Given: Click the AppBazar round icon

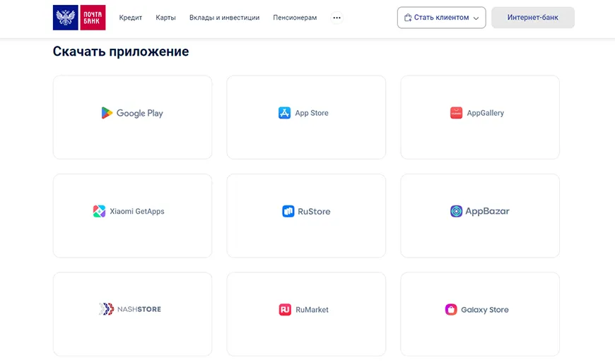Looking at the screenshot, I should click(456, 211).
